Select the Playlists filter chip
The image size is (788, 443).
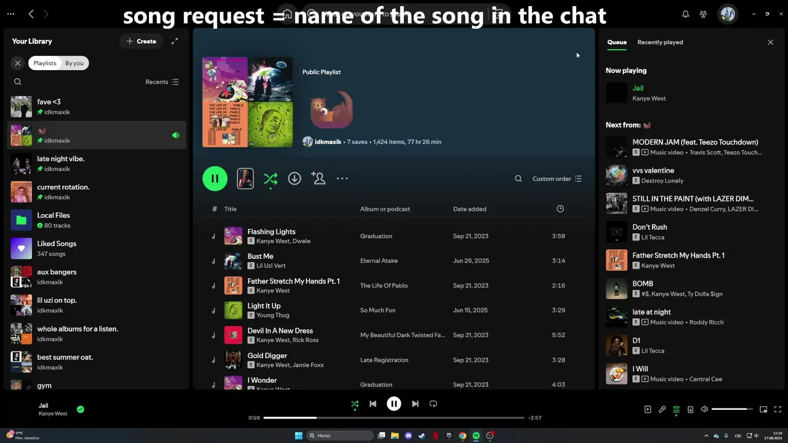click(45, 63)
